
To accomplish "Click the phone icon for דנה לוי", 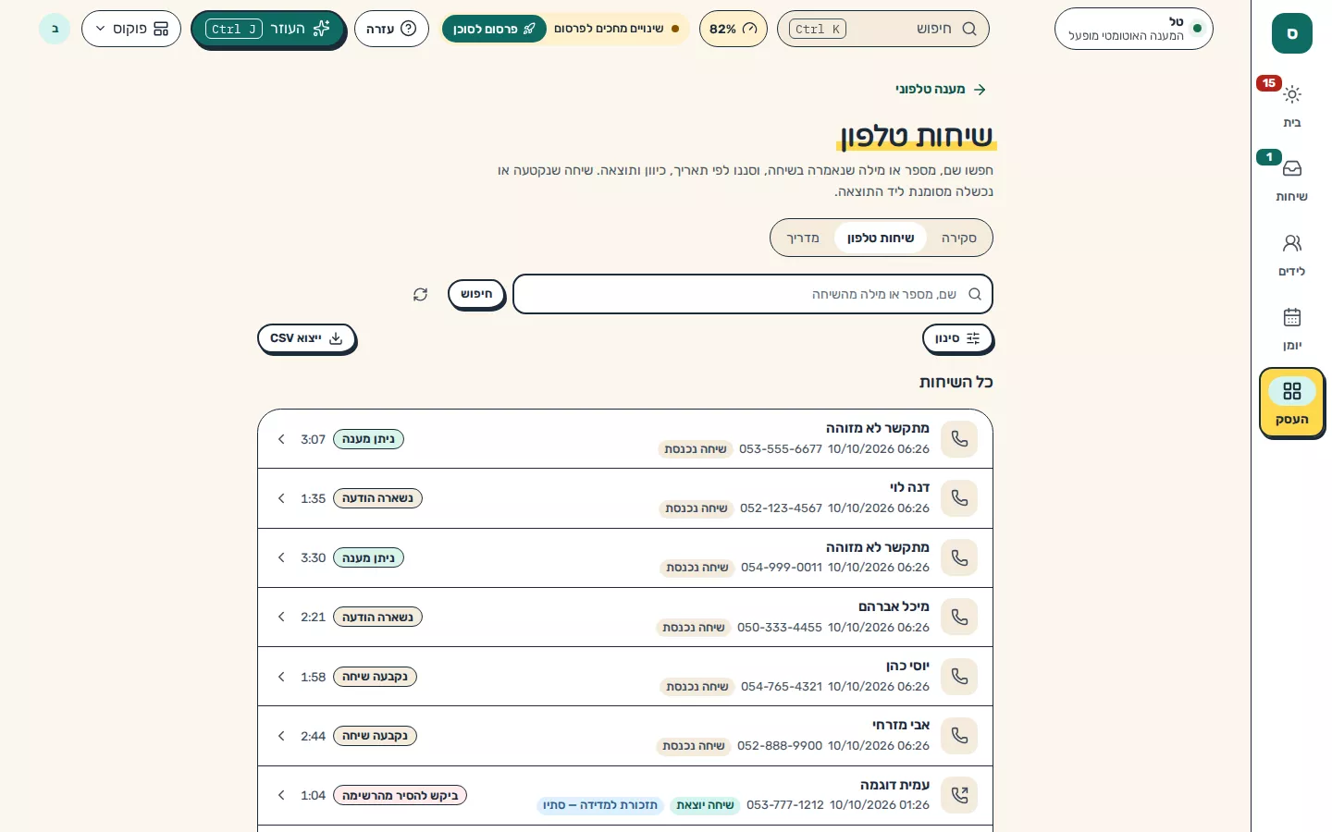I will click(x=959, y=498).
